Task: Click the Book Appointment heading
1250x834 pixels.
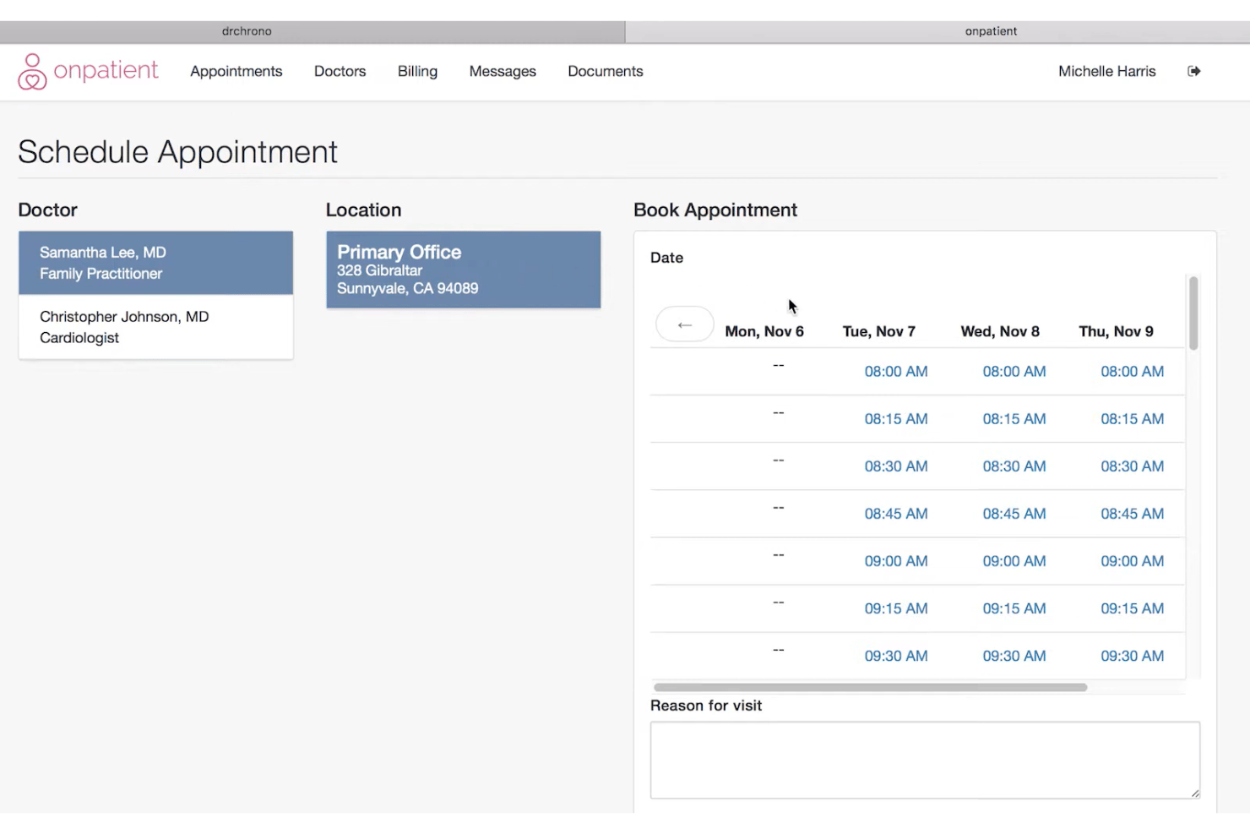Action: pyautogui.click(x=715, y=210)
